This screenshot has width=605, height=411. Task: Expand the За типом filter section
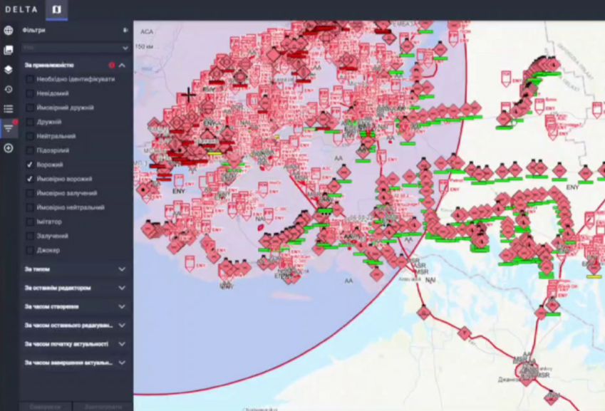pos(122,269)
